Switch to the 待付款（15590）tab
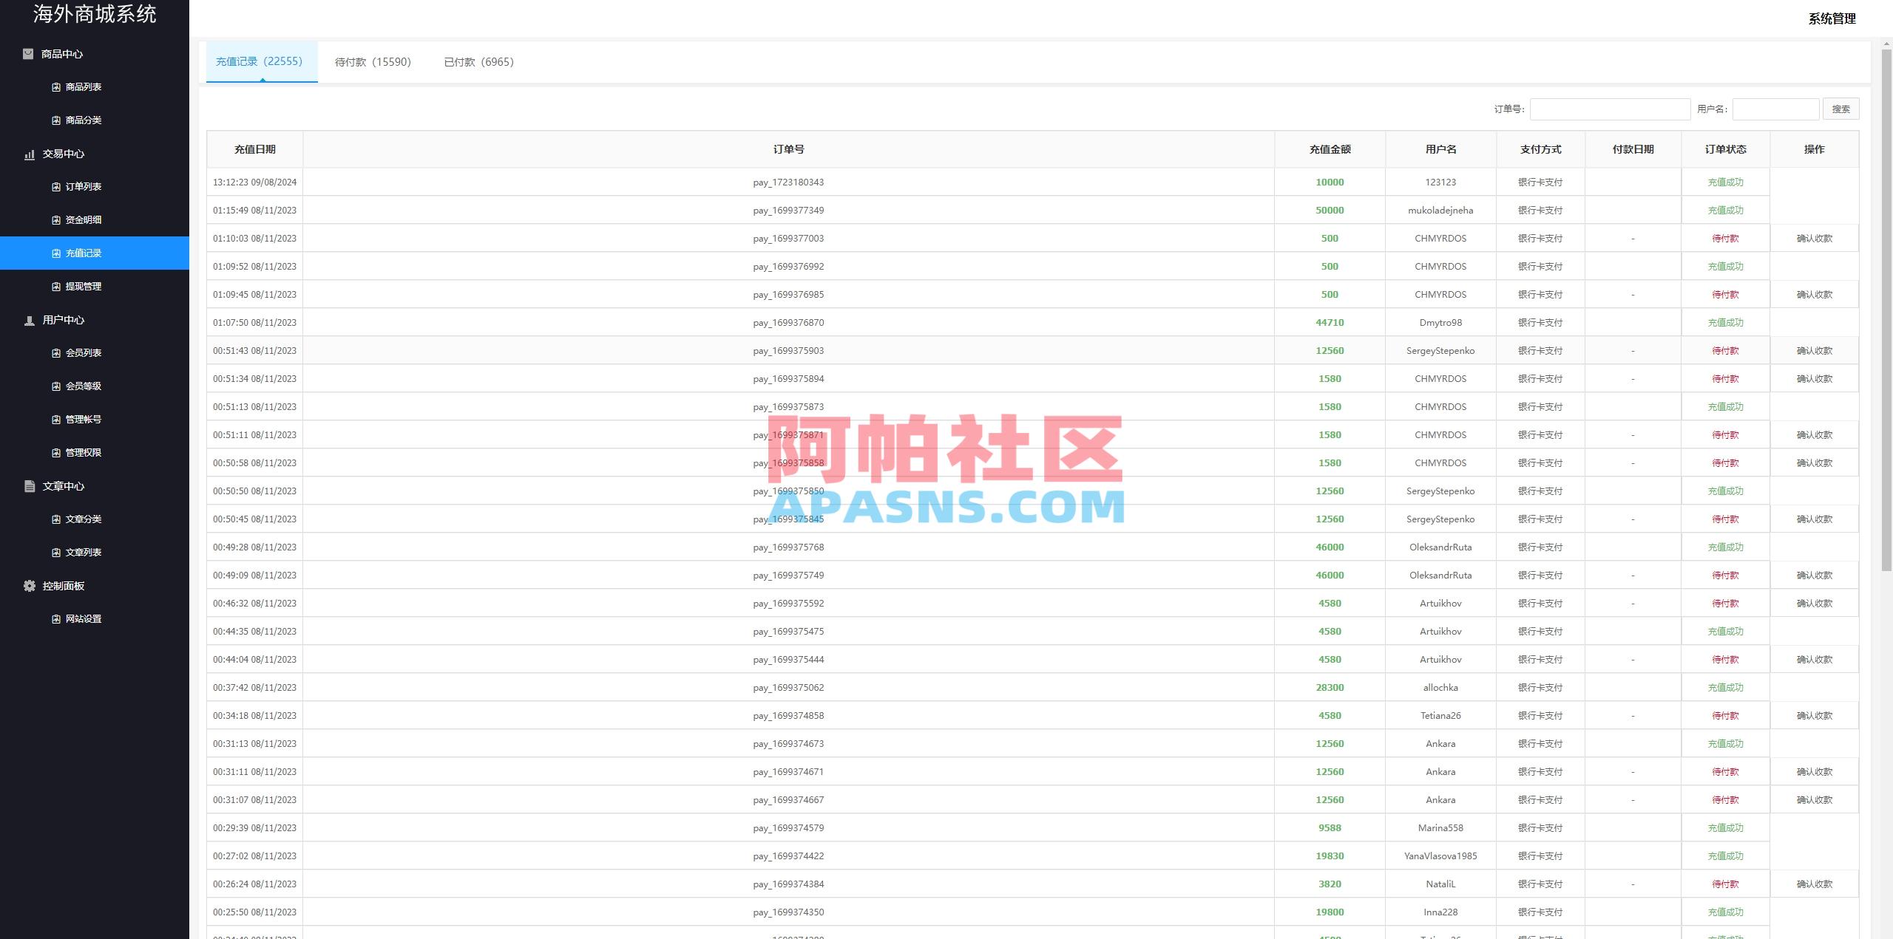Viewport: 1893px width, 939px height. (x=374, y=62)
